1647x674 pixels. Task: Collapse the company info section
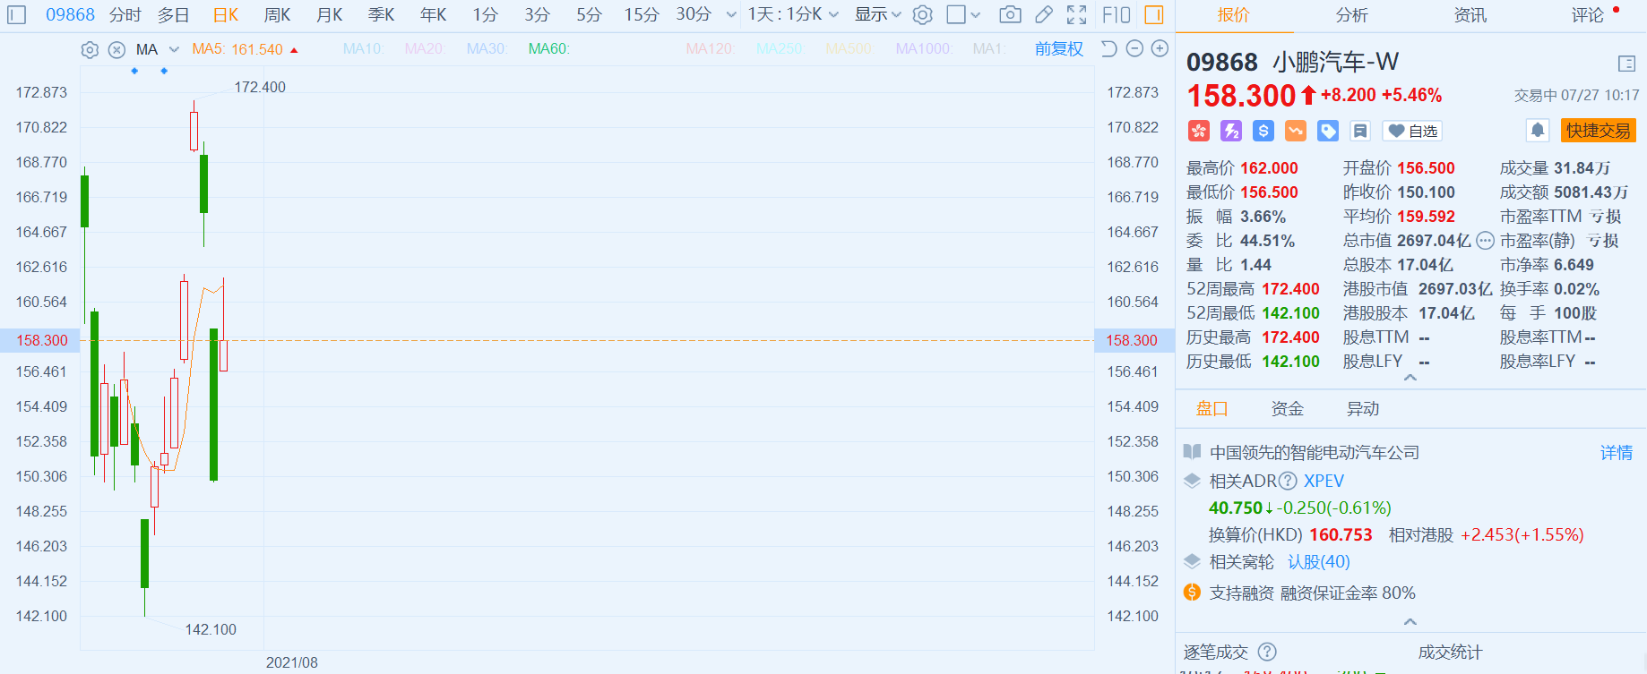pos(1410,622)
